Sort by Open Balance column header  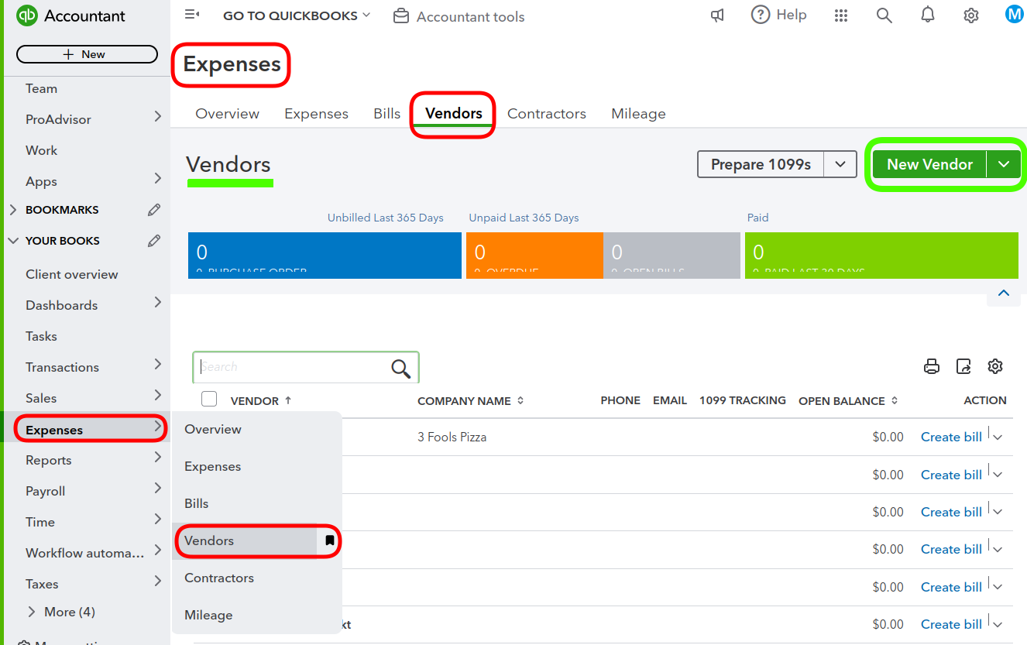[848, 401]
